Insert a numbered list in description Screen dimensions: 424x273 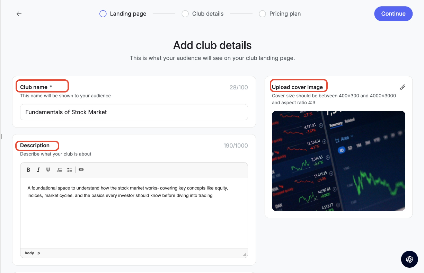60,170
